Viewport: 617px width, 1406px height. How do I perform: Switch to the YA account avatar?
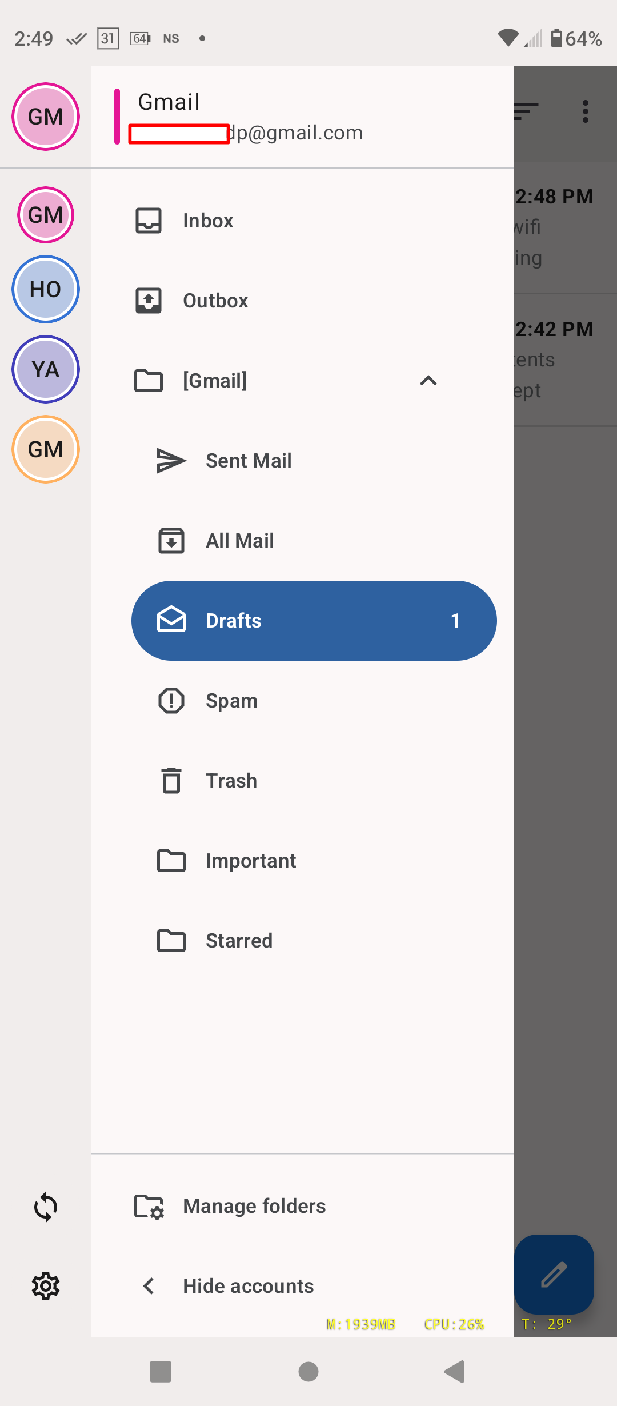pyautogui.click(x=46, y=369)
